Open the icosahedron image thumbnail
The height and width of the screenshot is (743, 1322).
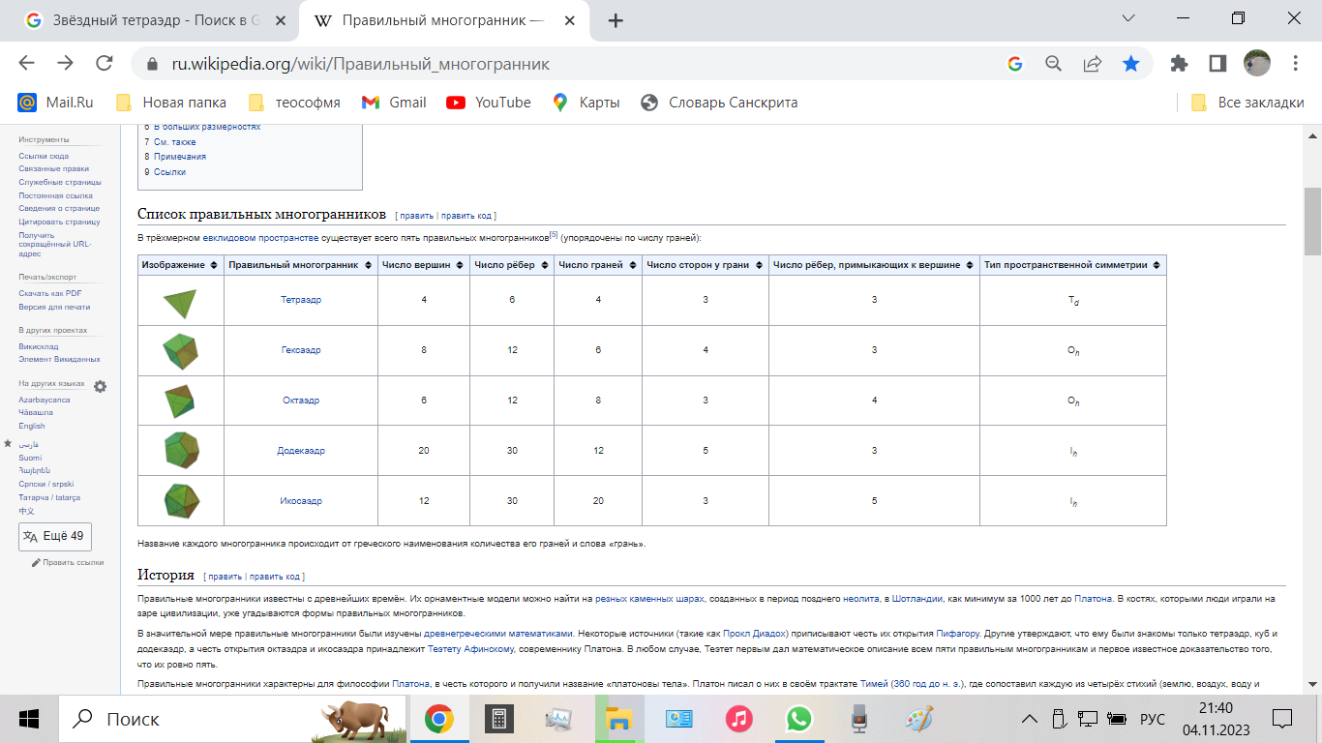pyautogui.click(x=180, y=500)
